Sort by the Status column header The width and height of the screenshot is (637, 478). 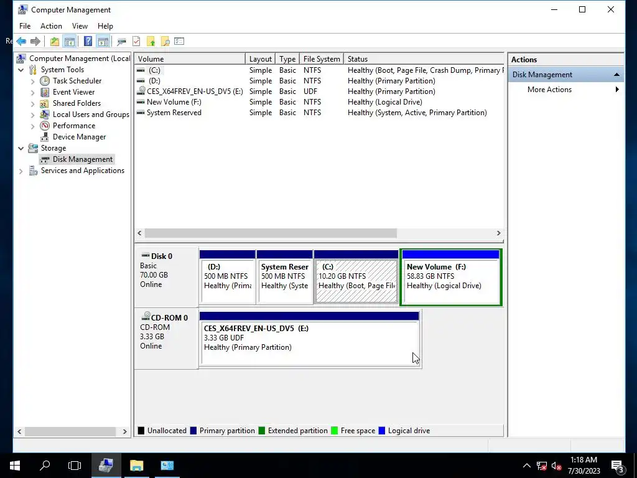[x=424, y=59]
